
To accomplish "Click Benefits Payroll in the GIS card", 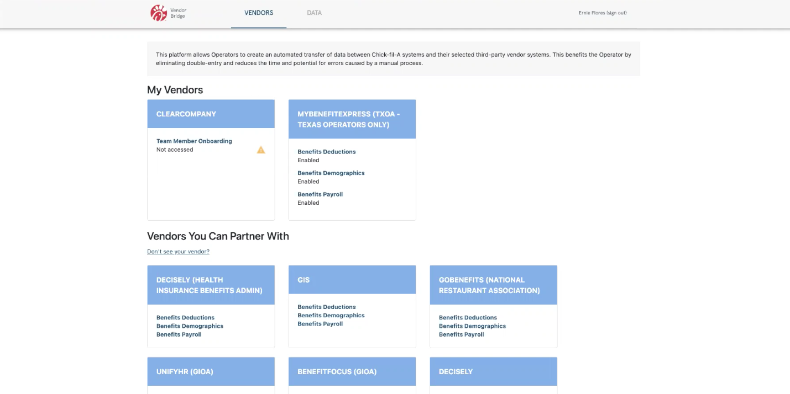I will 320,324.
